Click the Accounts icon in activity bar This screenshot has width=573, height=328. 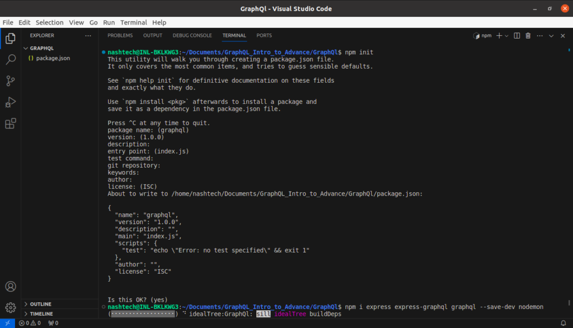pos(10,286)
